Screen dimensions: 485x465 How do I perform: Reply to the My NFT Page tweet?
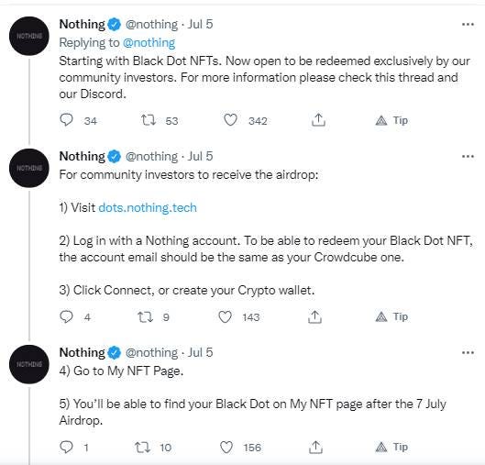pyautogui.click(x=66, y=447)
